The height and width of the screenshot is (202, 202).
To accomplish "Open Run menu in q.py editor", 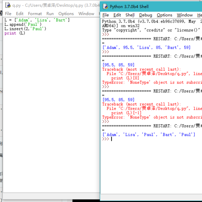I will (x=50, y=14).
